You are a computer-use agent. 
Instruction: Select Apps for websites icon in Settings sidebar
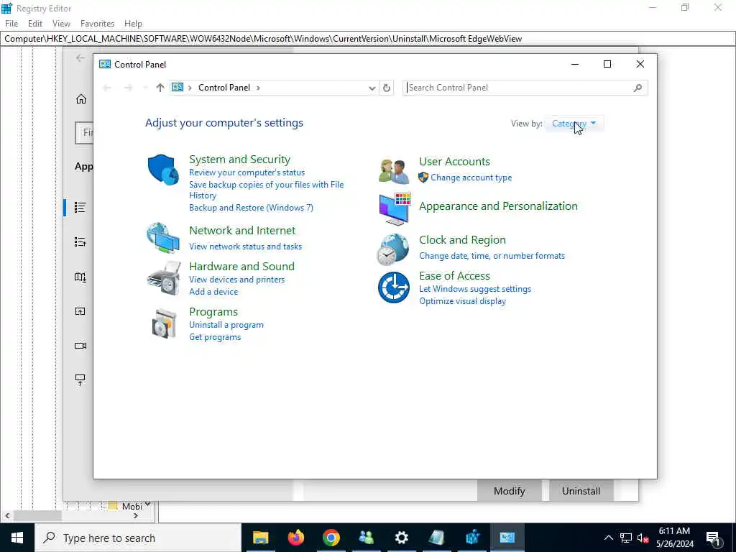(80, 311)
